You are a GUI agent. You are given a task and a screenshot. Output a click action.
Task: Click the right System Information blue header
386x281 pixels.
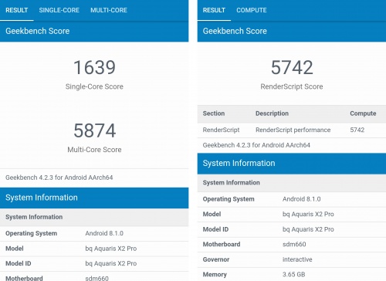292,164
